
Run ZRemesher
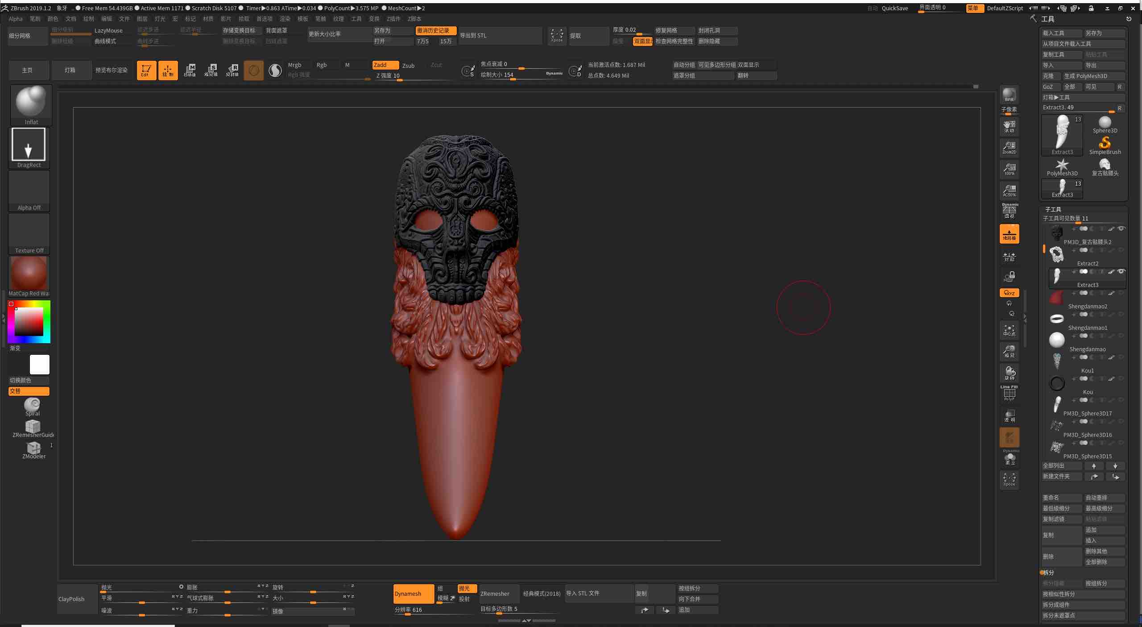(x=495, y=594)
